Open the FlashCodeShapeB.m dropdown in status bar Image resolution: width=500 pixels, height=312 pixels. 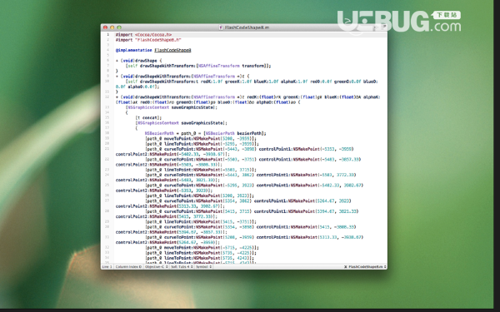(365, 267)
